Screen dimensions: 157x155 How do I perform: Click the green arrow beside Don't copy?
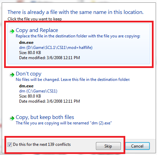(12, 75)
